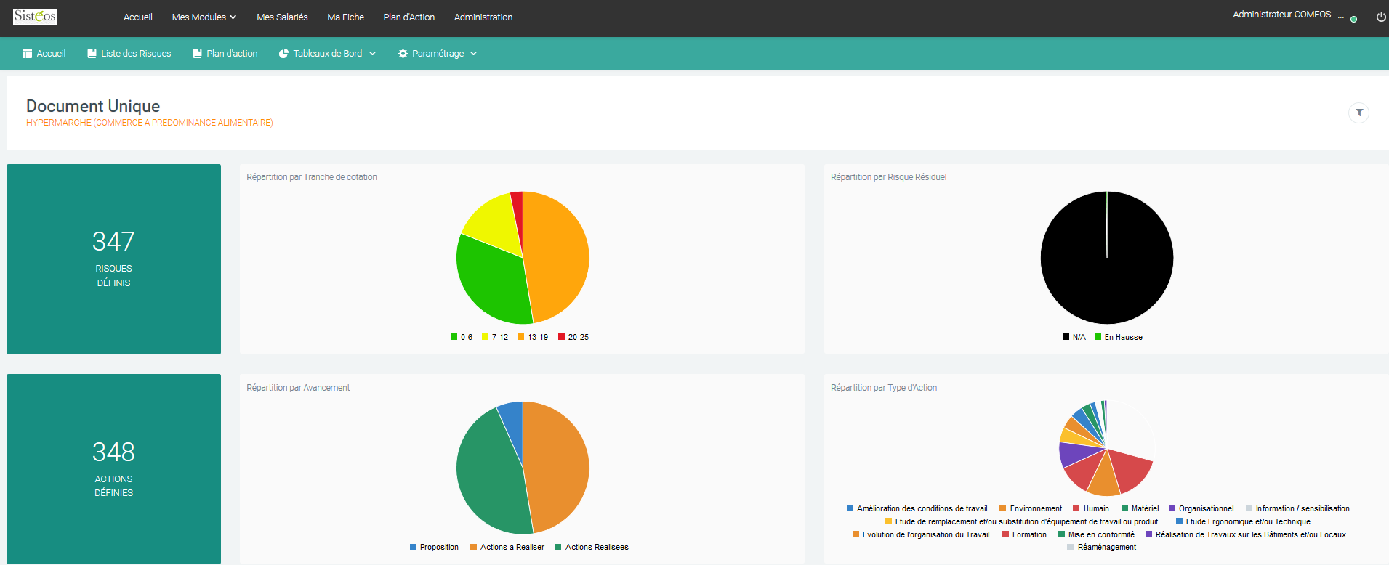The image size is (1389, 565).
Task: Open the filter funnel icon
Action: click(x=1358, y=113)
